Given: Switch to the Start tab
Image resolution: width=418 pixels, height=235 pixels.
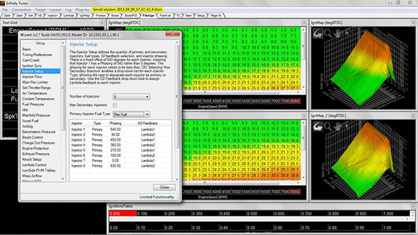Looking at the screenshot, I should tap(19, 15).
